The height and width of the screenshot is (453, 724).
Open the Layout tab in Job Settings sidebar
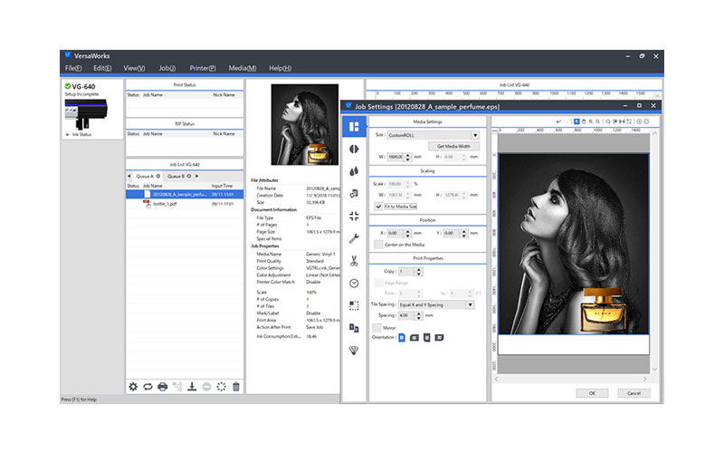tap(353, 126)
